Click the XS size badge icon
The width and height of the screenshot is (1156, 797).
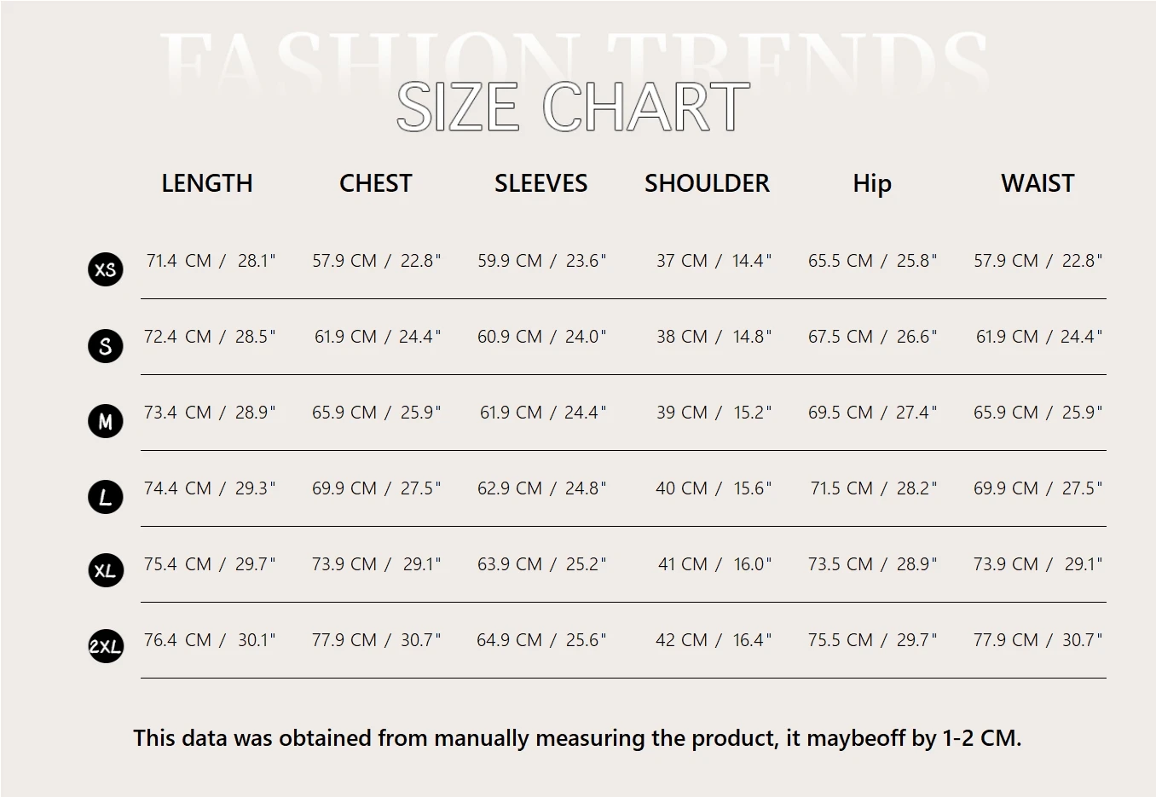(x=106, y=269)
